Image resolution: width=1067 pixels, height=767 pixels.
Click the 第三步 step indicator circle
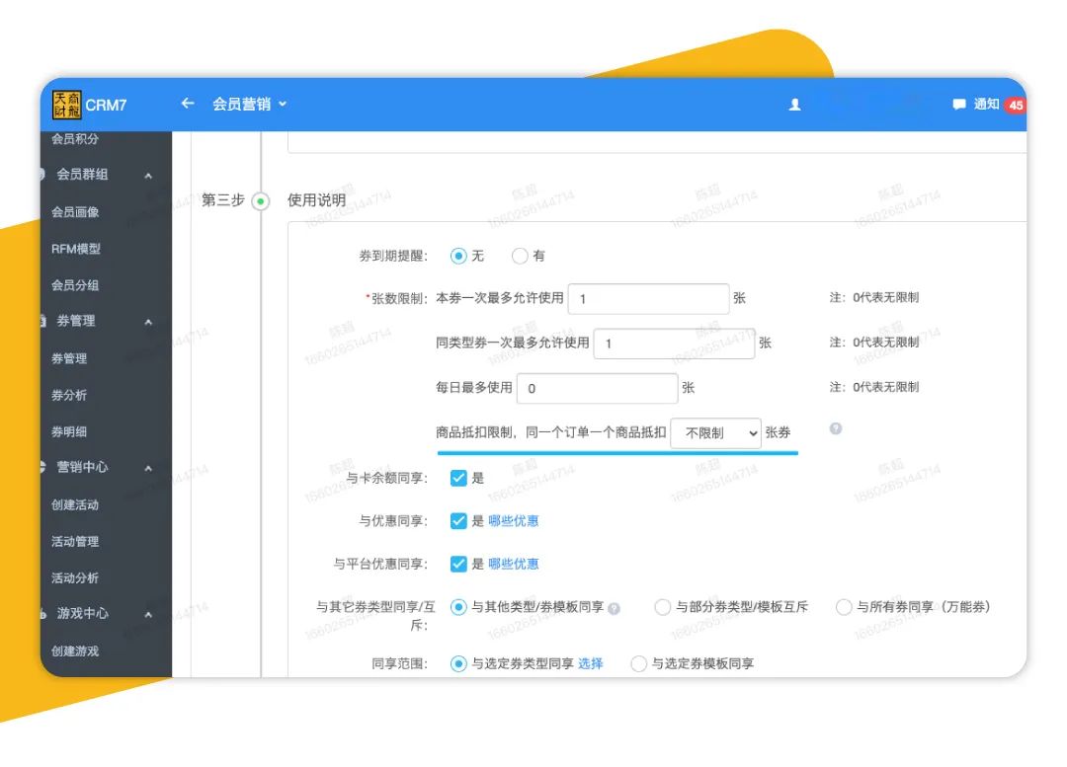tap(261, 201)
